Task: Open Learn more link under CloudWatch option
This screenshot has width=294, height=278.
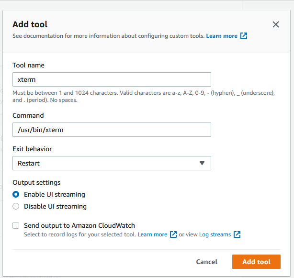Action: tap(153, 234)
